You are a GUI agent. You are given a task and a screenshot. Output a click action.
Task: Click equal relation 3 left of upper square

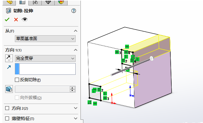point(117,52)
